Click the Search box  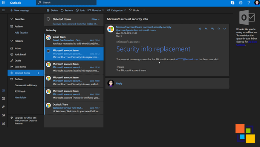[x=66, y=3]
